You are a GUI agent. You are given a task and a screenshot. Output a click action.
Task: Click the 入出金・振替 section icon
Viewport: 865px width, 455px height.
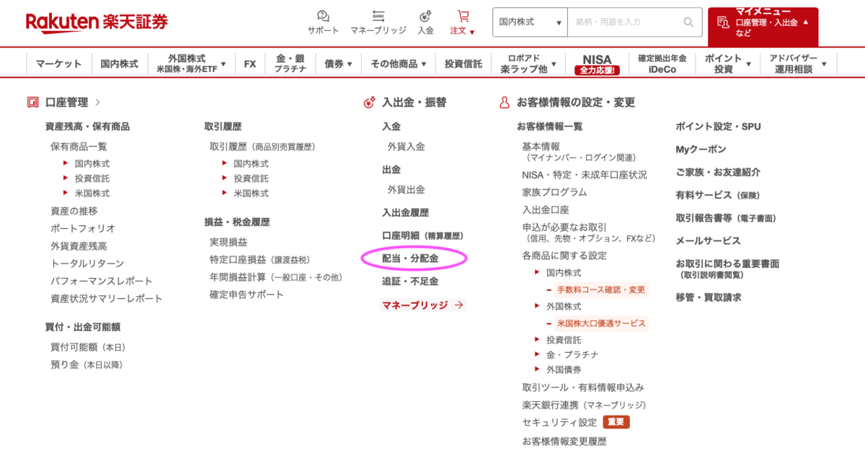click(369, 103)
